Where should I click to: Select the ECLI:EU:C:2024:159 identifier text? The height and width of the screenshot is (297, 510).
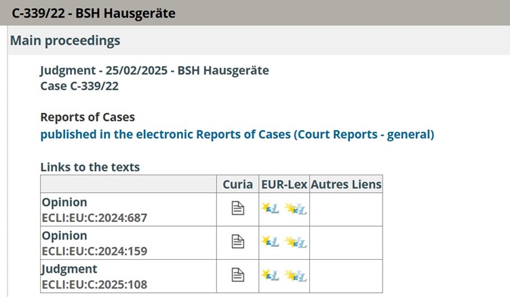tap(94, 251)
